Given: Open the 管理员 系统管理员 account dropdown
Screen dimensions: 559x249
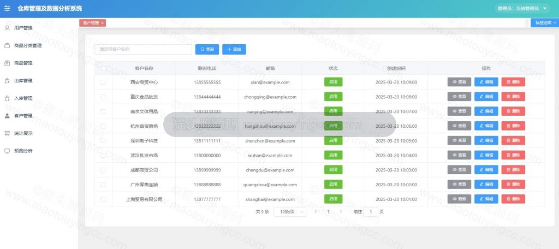Looking at the screenshot, I should coord(522,8).
